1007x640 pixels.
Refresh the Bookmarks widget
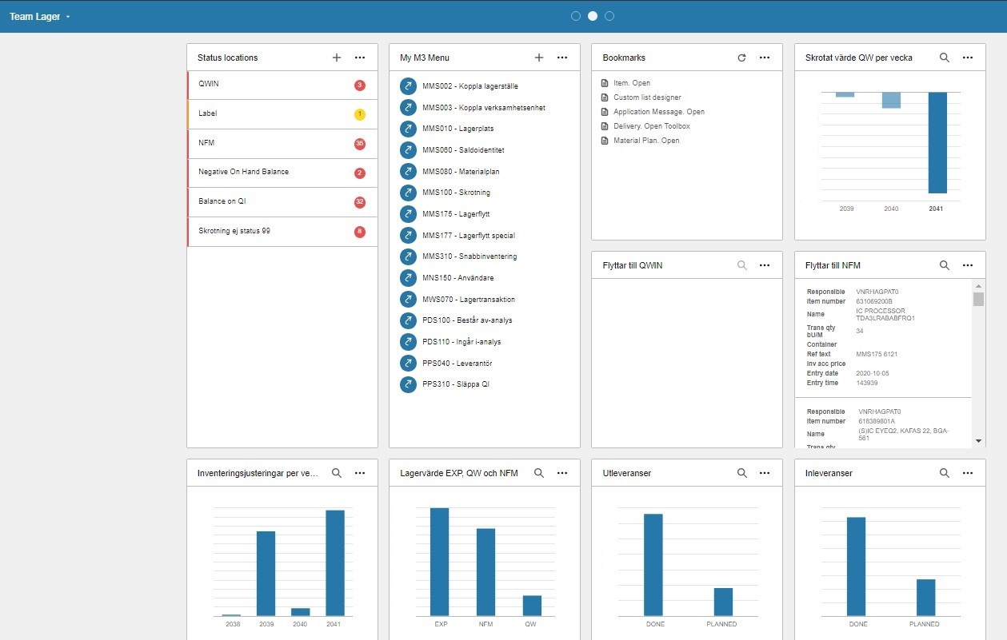[741, 58]
